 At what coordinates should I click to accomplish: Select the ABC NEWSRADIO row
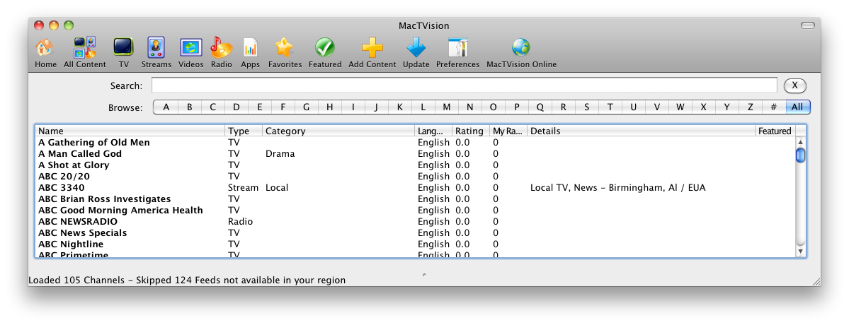(416, 222)
